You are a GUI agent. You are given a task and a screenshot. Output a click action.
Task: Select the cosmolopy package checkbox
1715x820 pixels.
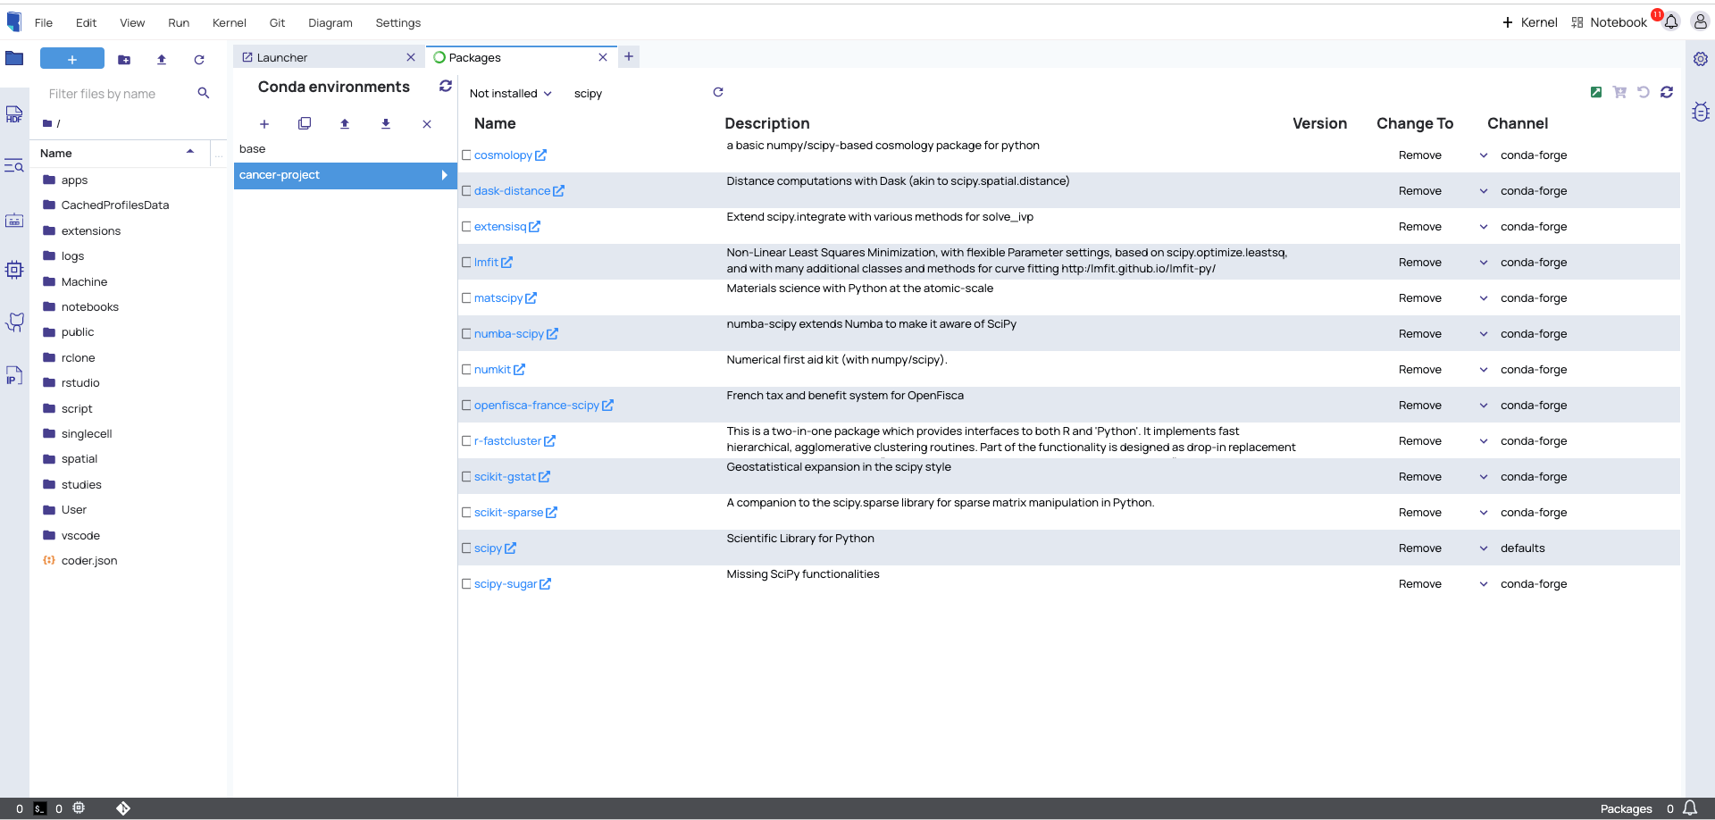(466, 155)
